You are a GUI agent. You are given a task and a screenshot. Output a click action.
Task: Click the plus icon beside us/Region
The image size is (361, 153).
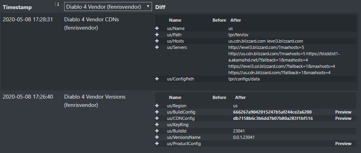157,106
